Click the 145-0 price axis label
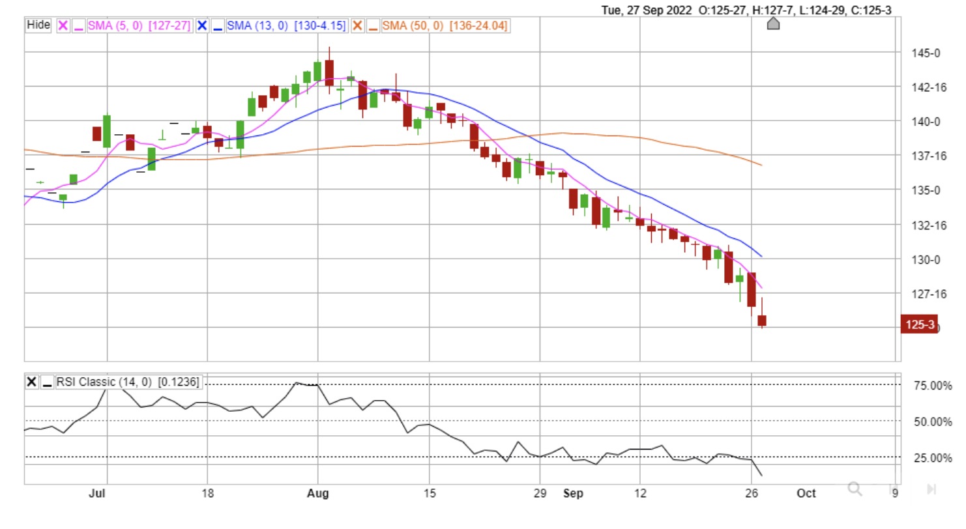This screenshot has height=529, width=966. tap(924, 53)
